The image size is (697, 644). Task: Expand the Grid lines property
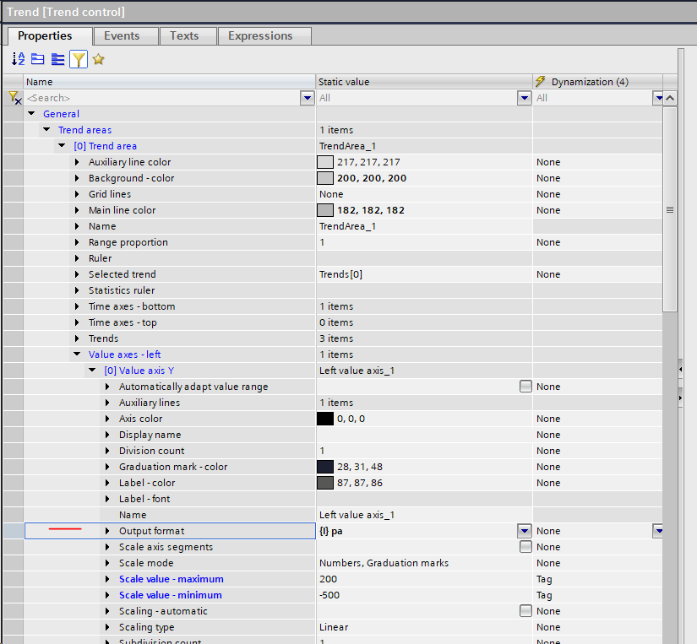point(77,194)
